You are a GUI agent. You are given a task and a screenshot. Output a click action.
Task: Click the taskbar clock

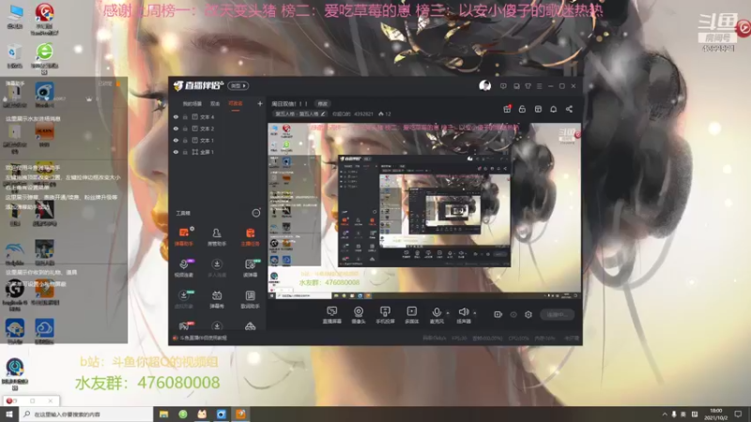pyautogui.click(x=717, y=414)
